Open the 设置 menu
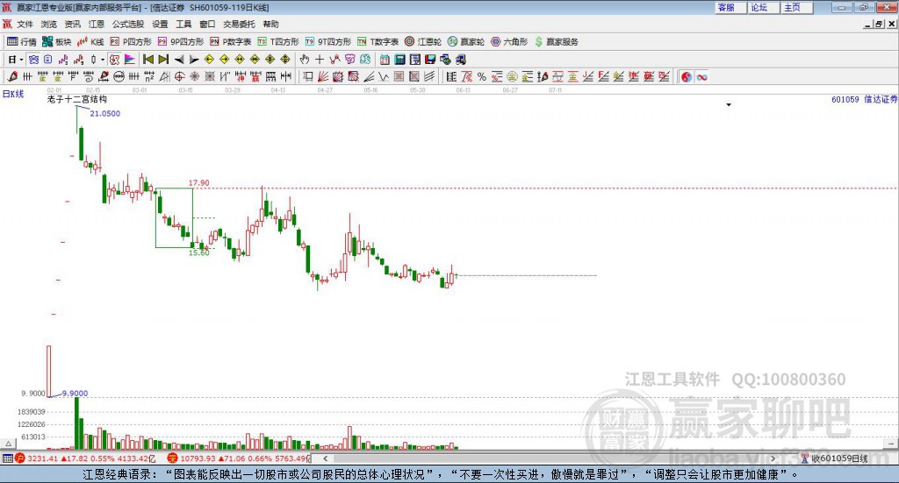 click(160, 24)
